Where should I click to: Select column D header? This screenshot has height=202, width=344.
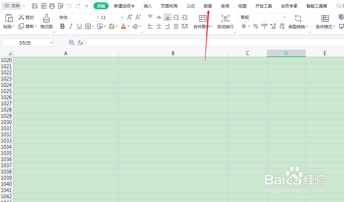pos(286,53)
